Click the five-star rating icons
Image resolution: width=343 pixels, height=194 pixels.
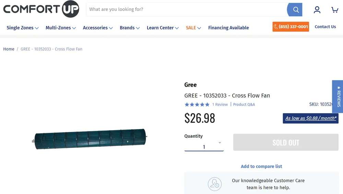197,104
